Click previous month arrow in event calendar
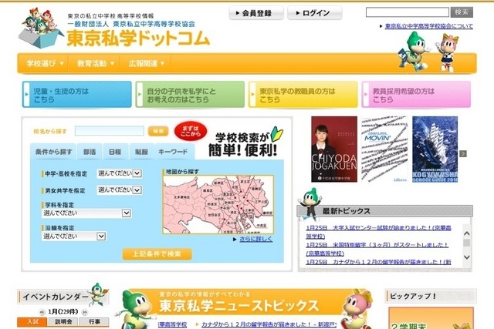 42,312
